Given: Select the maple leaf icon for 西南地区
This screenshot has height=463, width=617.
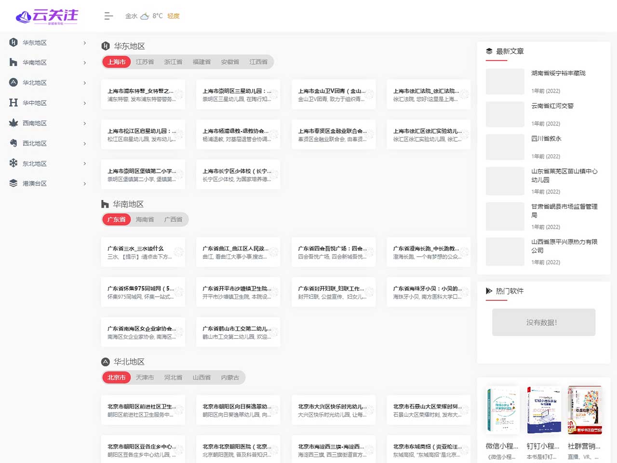Looking at the screenshot, I should tap(13, 123).
